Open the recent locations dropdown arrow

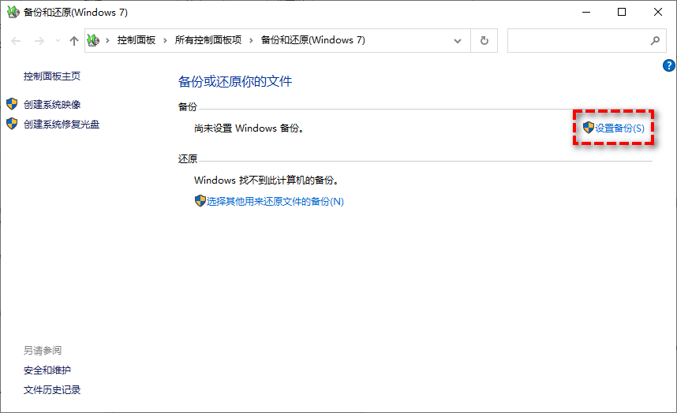(x=58, y=41)
